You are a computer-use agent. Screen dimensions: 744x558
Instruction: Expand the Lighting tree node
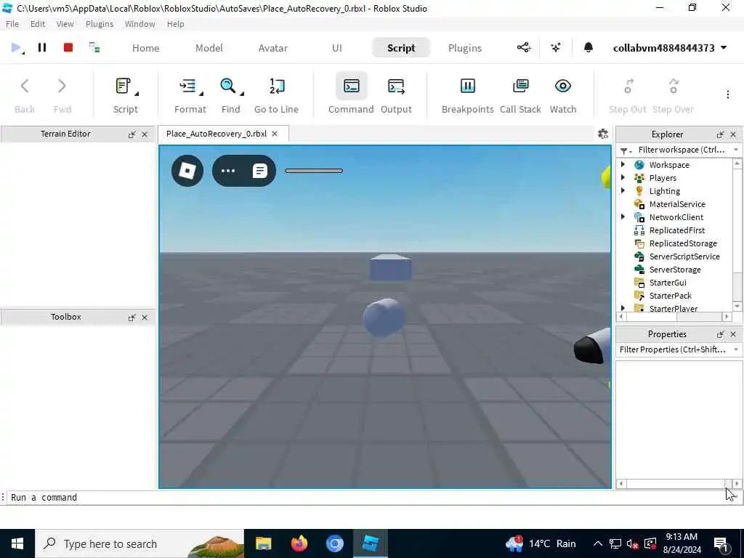[x=623, y=190]
